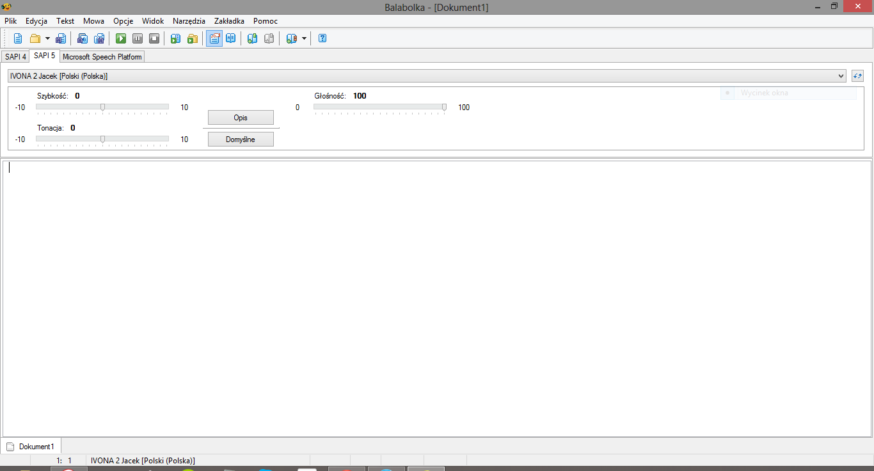This screenshot has width=874, height=471.
Task: Open the Tekst menu
Action: [65, 21]
